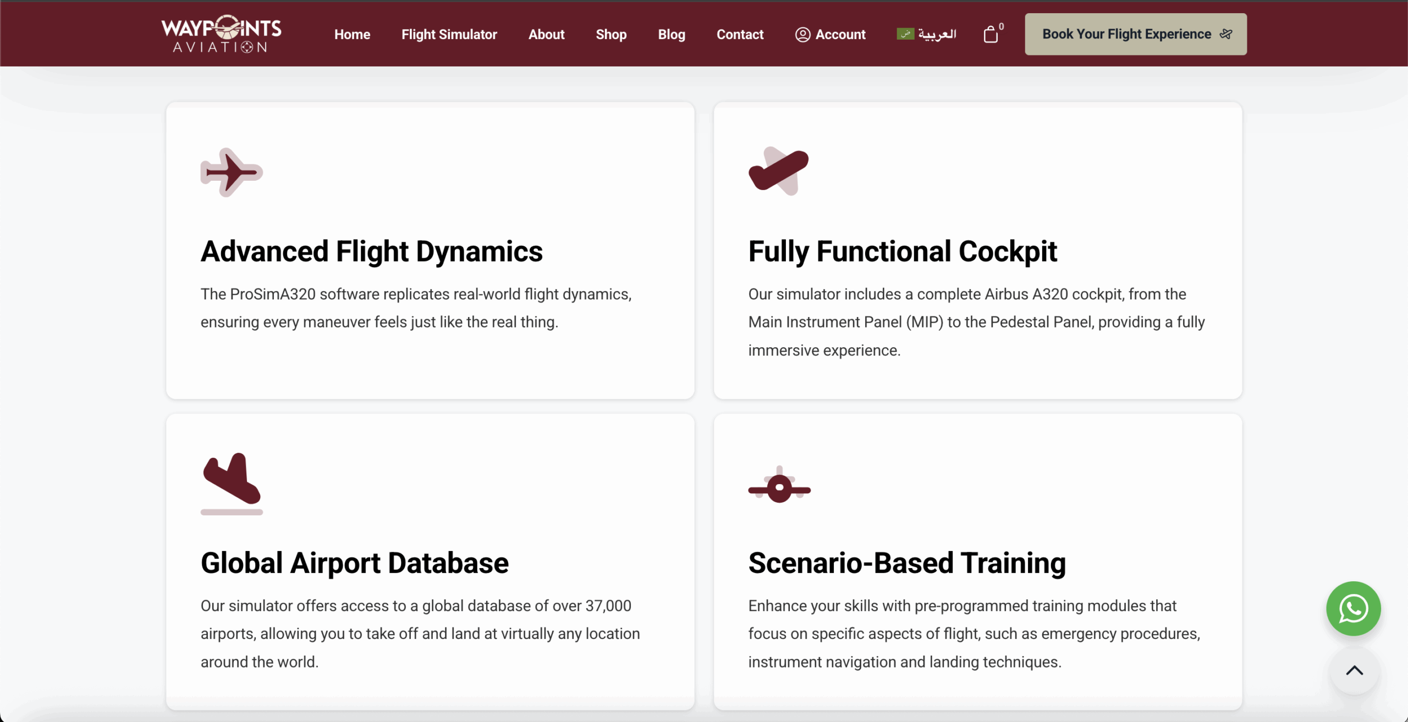This screenshot has height=722, width=1408.
Task: Select the Fully Functional Cockpit heading
Action: (903, 252)
